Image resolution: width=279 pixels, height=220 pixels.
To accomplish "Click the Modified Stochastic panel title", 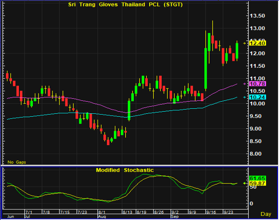I will (x=125, y=170).
